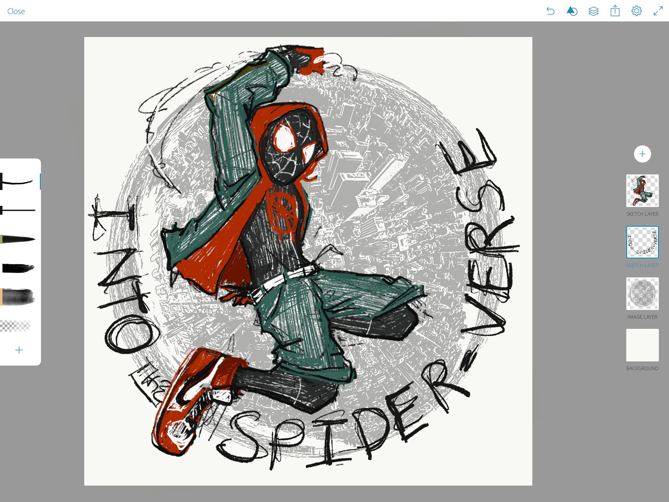Add a new brush with plus icon
Image resolution: width=669 pixels, height=502 pixels.
coord(19,350)
